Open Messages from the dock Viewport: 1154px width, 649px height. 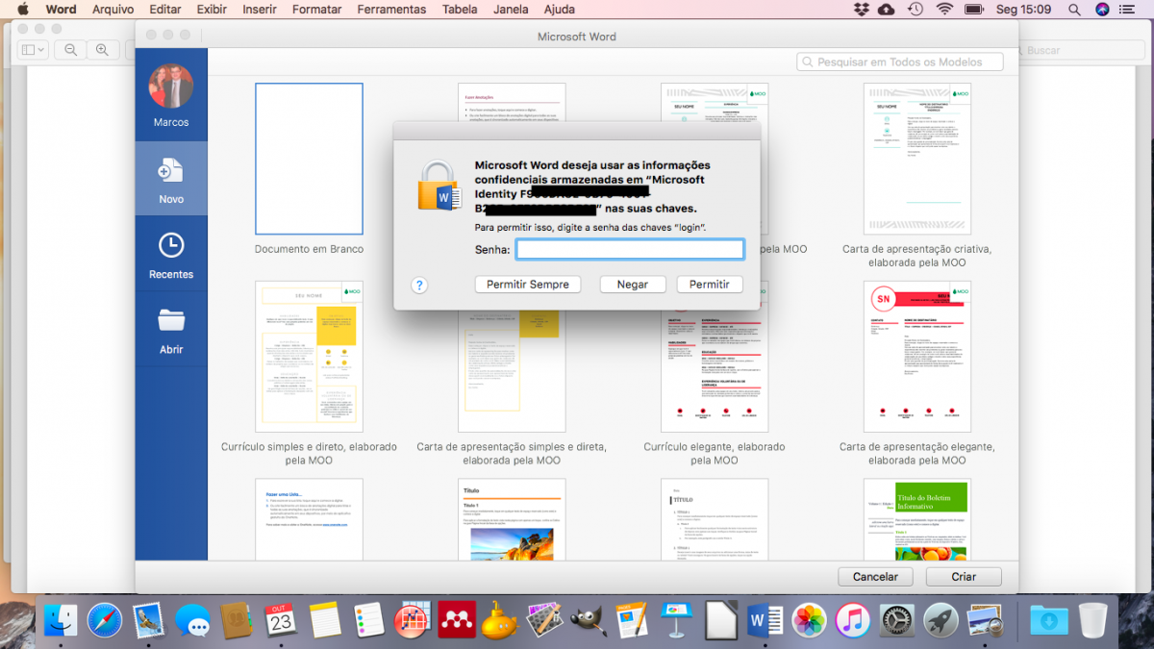pos(193,620)
